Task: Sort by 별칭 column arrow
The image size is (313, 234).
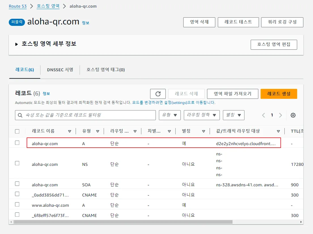Action: click(204, 131)
